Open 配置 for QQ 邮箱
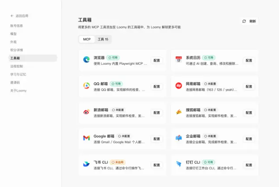The image size is (279, 187). point(157,87)
